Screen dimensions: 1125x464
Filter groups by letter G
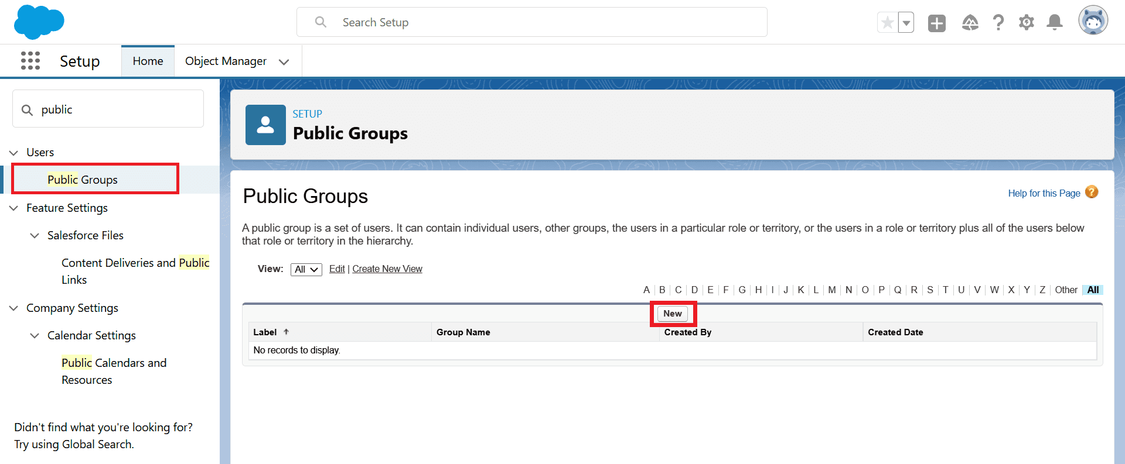[x=742, y=290]
